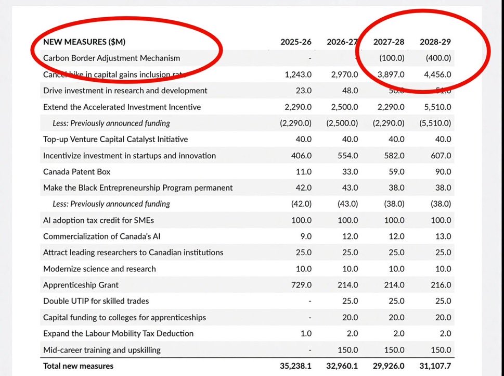Image resolution: width=504 pixels, height=376 pixels.
Task: Select 'Drive investment in research and development'
Action: [x=125, y=91]
